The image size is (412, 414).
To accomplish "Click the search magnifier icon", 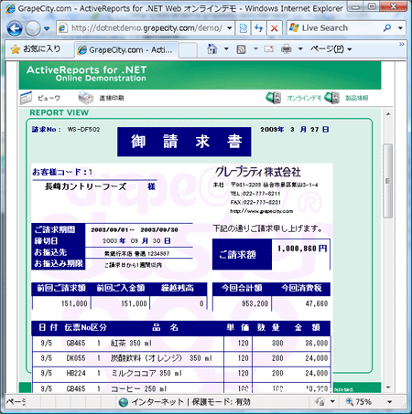I will 387,28.
